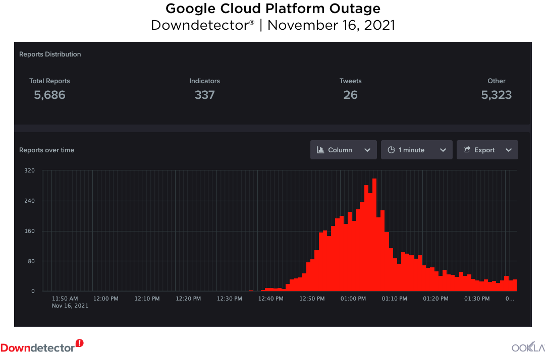This screenshot has height=356, width=546.
Task: Open the Export options dropdown
Action: click(x=487, y=150)
